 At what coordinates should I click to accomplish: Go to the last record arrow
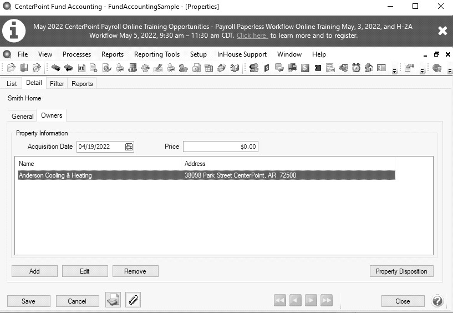point(327,300)
